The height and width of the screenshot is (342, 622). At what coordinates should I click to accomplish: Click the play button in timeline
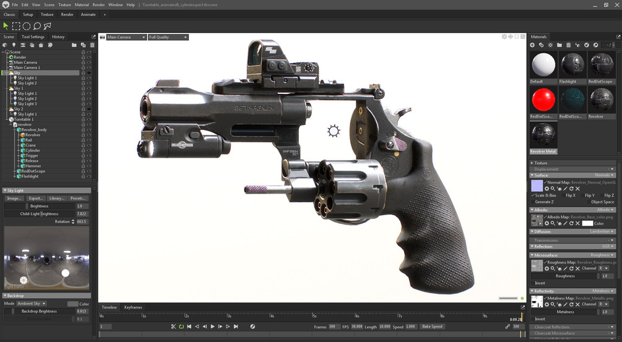213,327
